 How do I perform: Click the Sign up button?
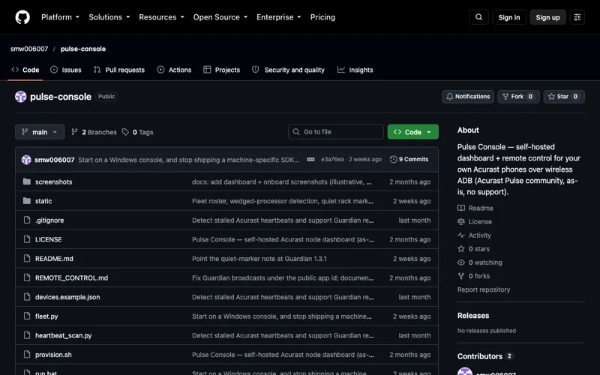point(547,17)
